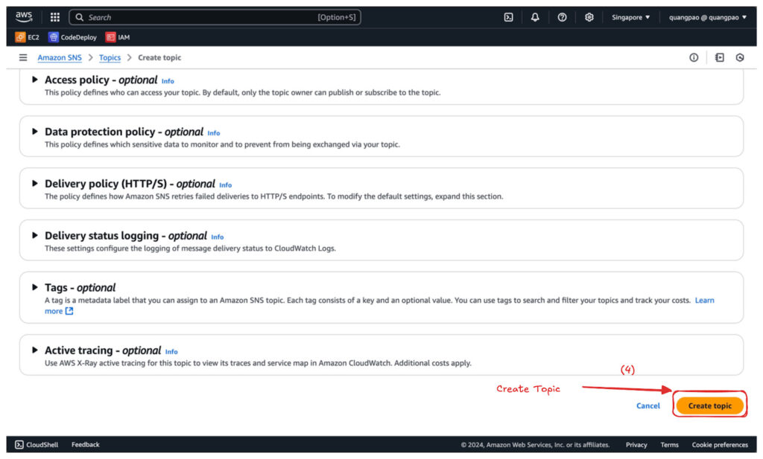Go to Topics breadcrumb
Image resolution: width=763 pixels, height=459 pixels.
tap(110, 58)
